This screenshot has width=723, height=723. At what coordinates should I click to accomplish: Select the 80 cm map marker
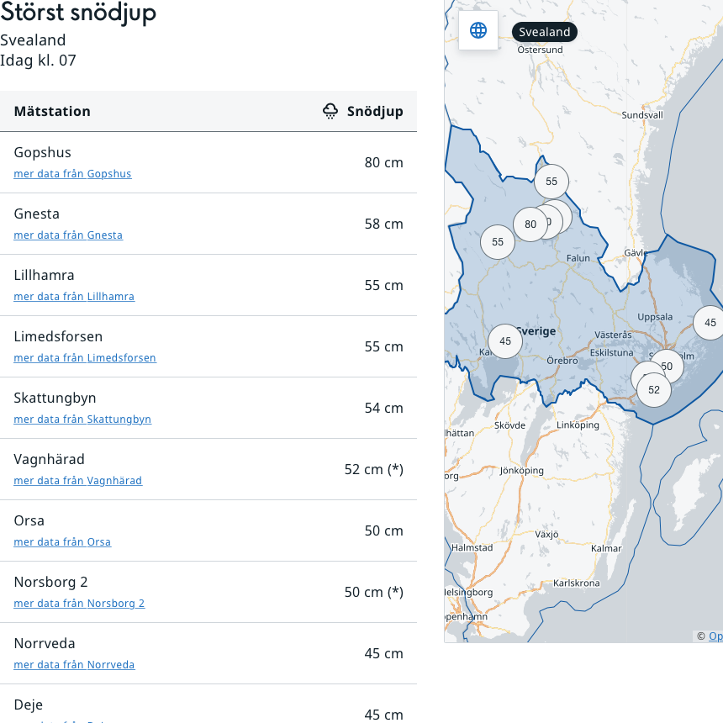pos(530,224)
